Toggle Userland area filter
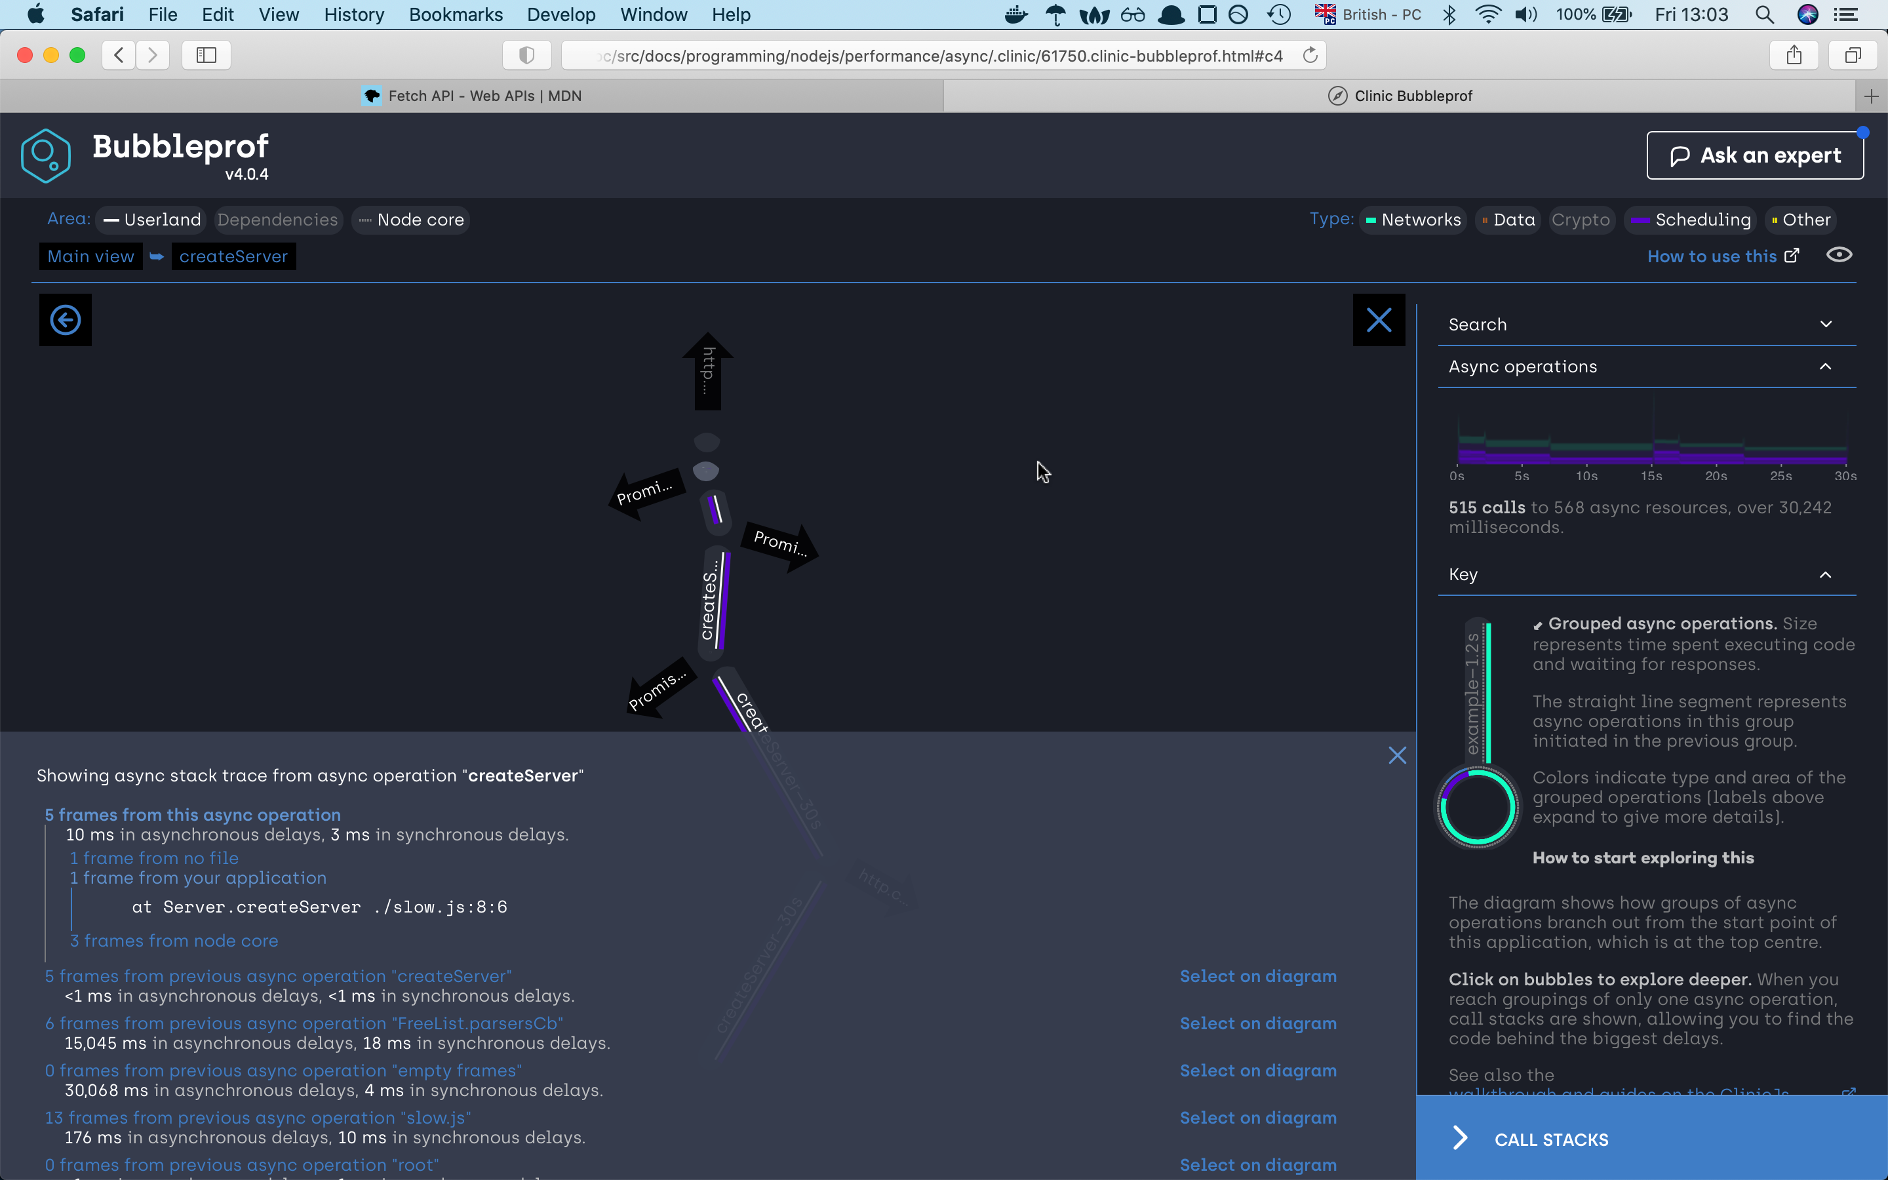 pos(153,220)
